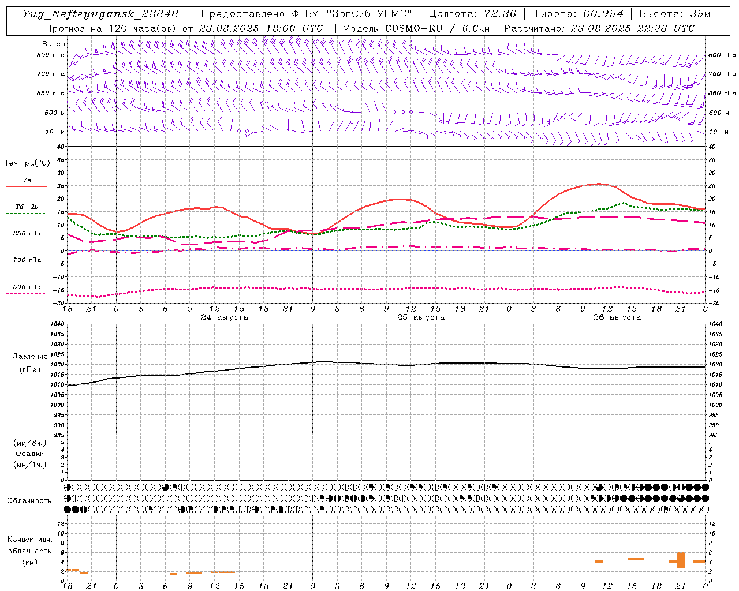Click the '(мм/1ч.)' precipitation unit label
Viewport: 739px width, 591px height.
pos(30,465)
